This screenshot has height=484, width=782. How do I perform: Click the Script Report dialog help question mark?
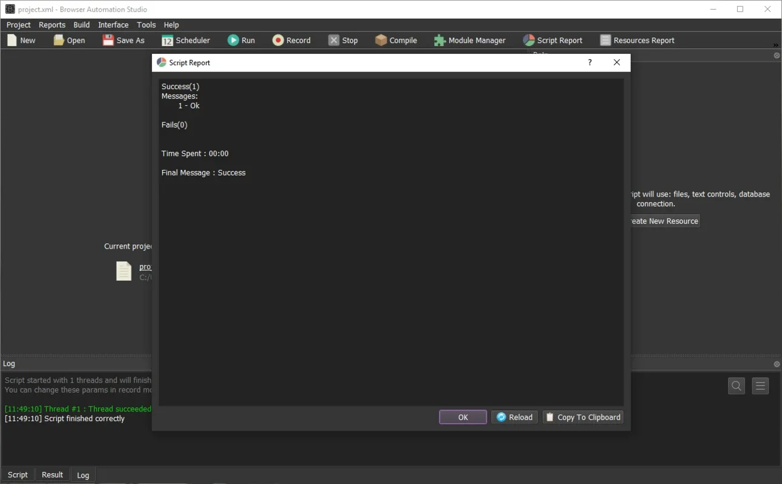(x=590, y=62)
